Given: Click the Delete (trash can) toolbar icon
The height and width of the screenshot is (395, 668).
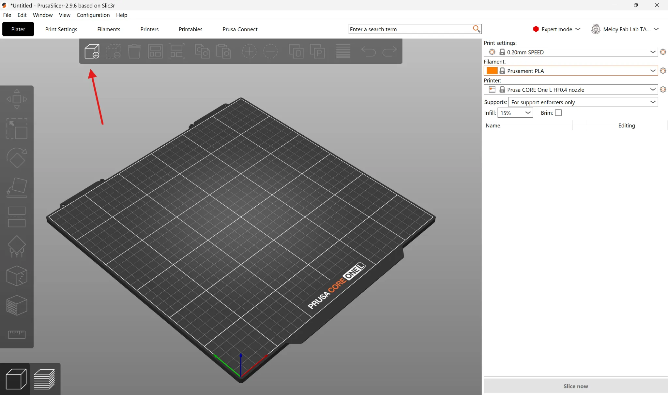Looking at the screenshot, I should (x=134, y=51).
